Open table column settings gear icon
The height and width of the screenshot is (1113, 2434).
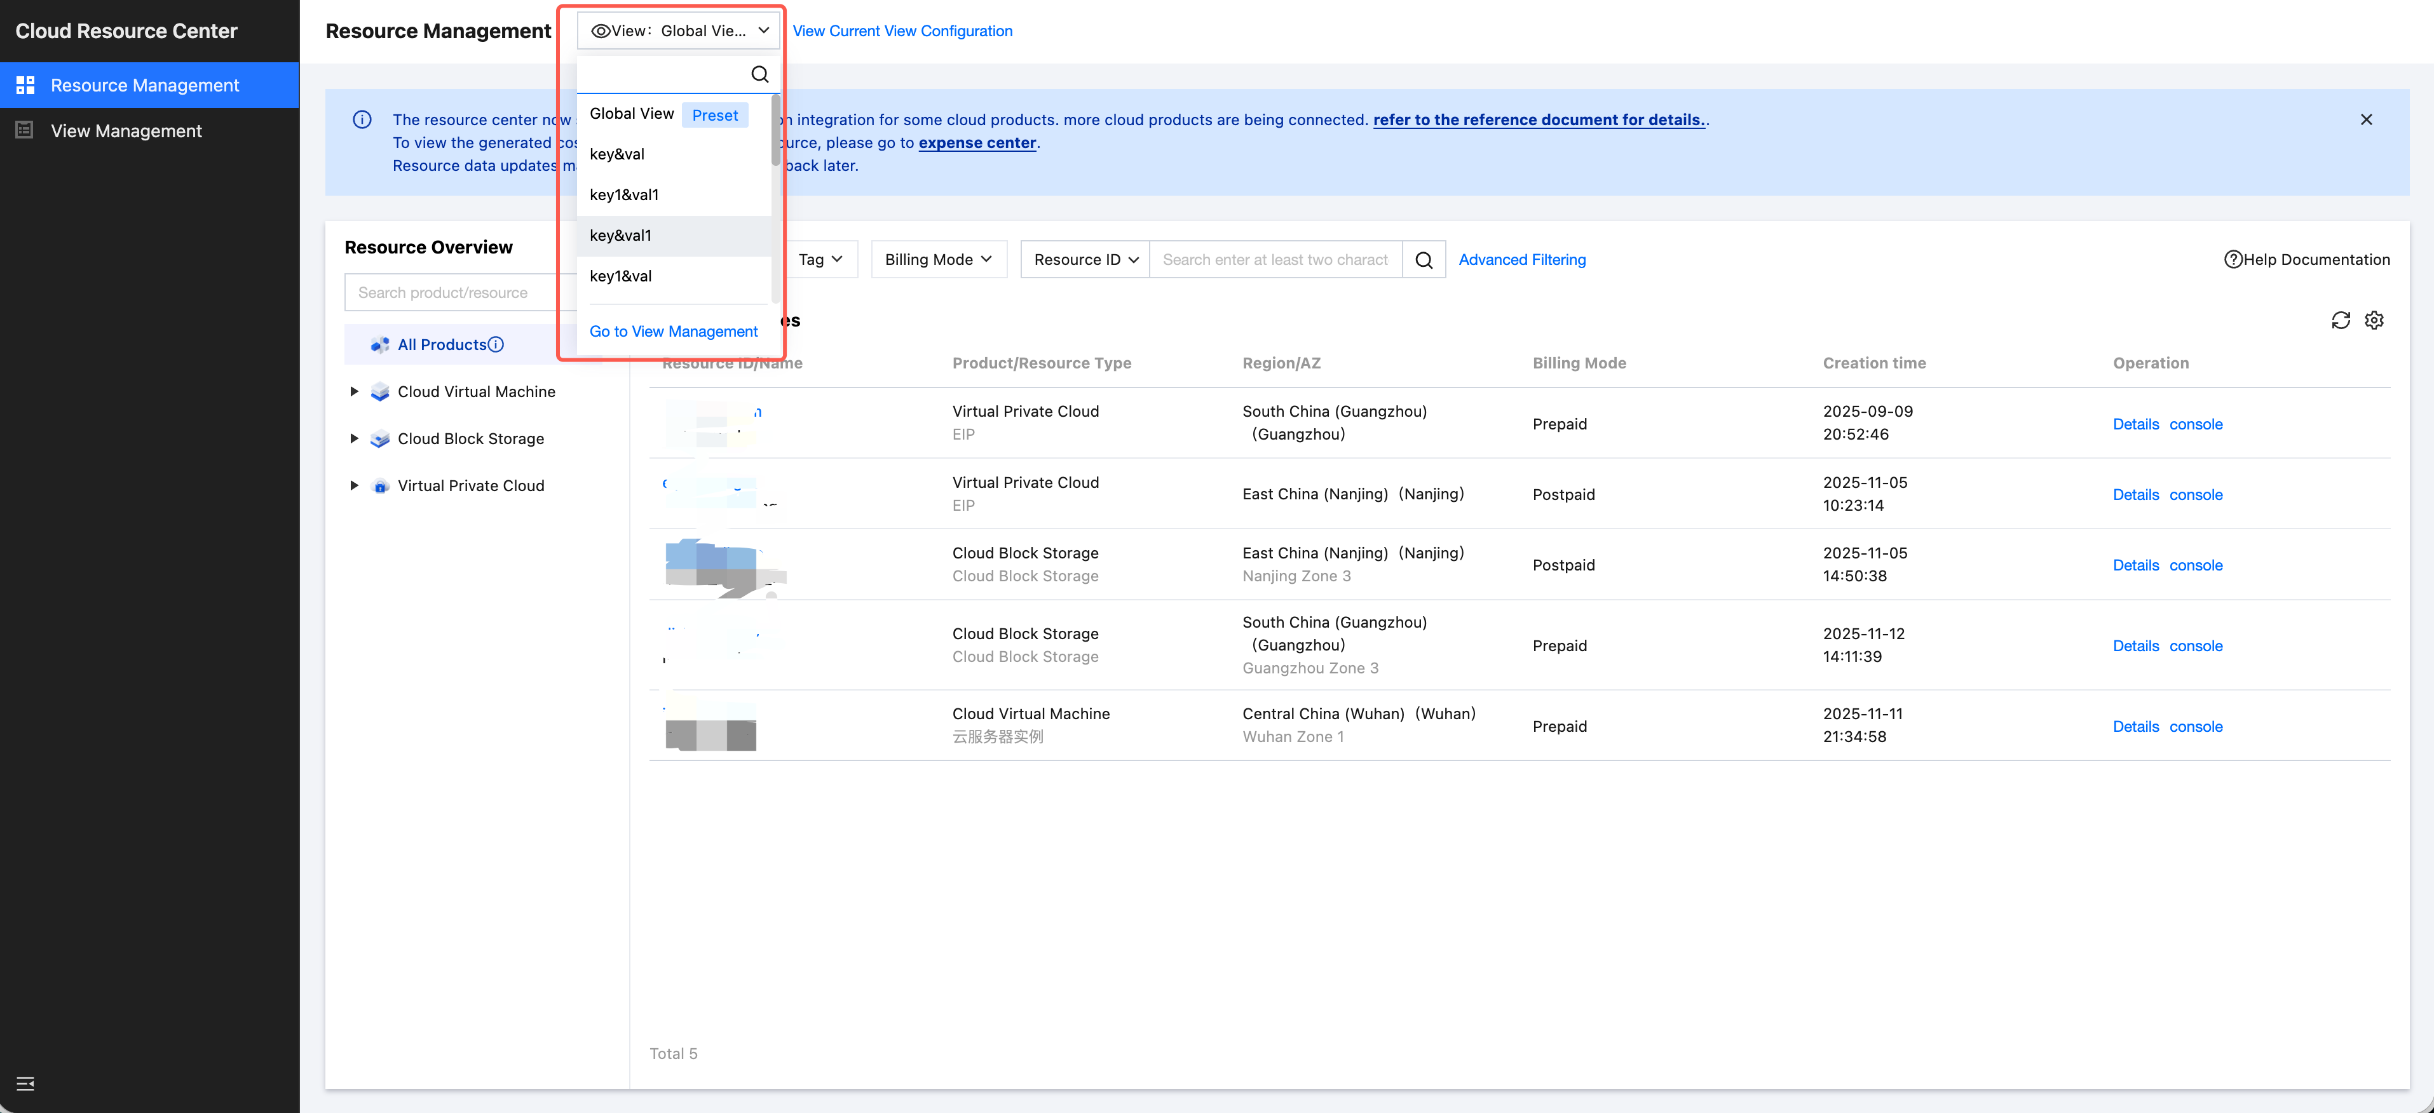tap(2374, 320)
